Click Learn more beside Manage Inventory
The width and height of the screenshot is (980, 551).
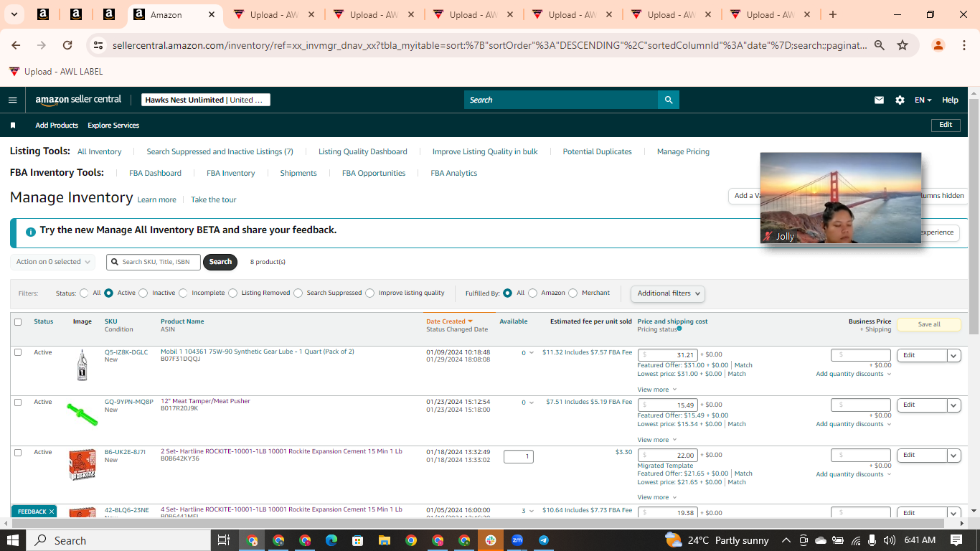tap(156, 200)
